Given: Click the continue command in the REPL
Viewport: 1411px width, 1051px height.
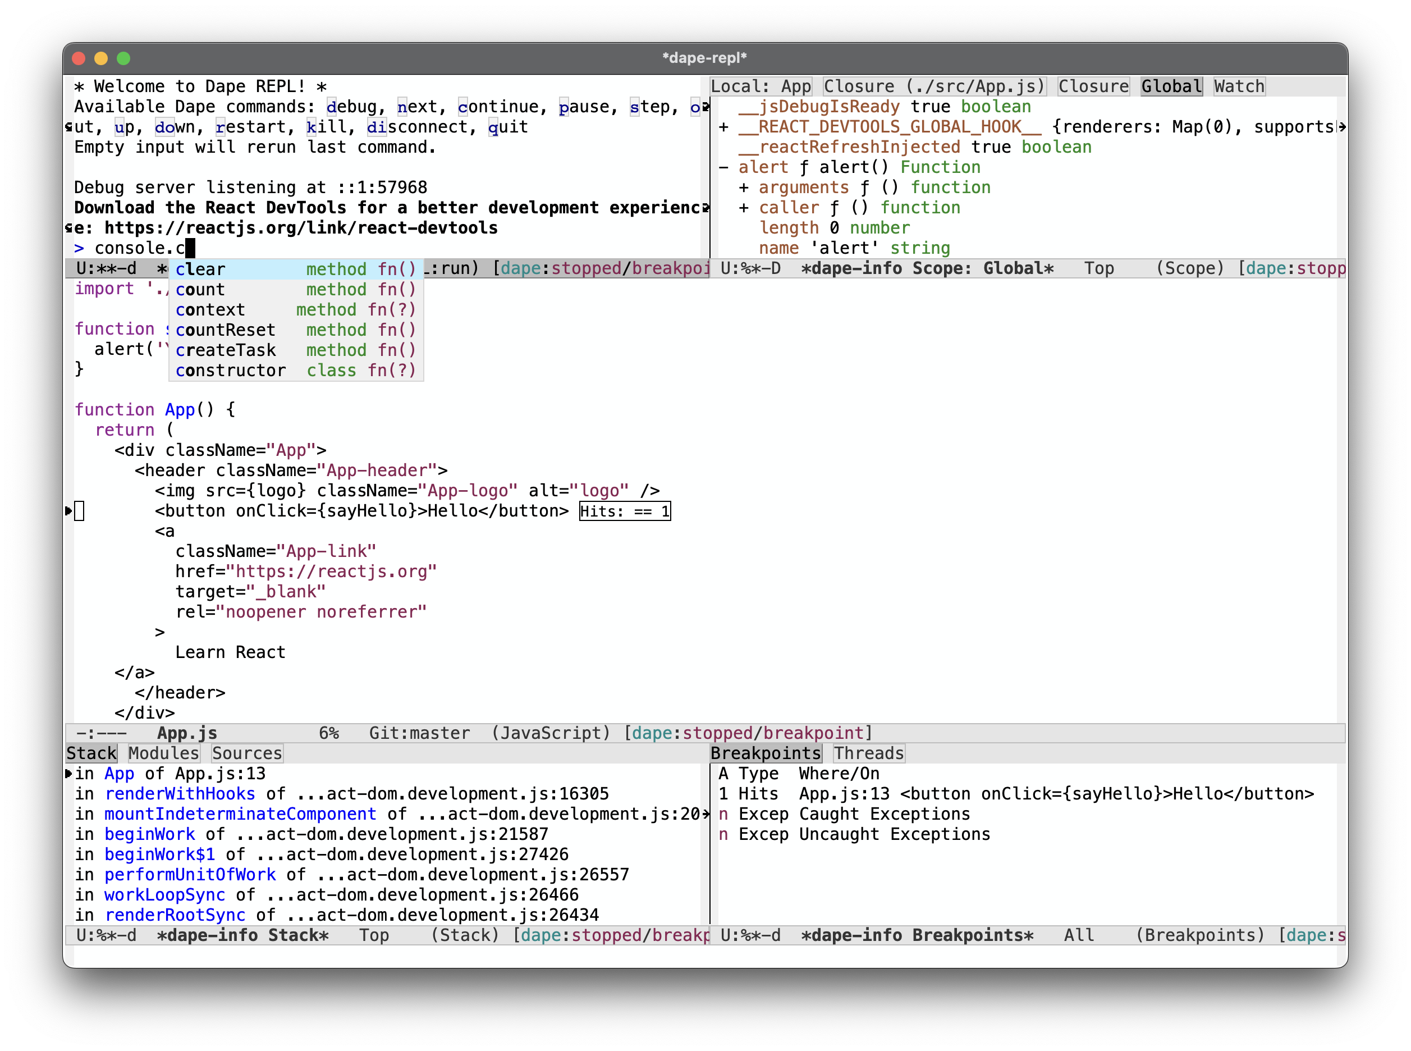Looking at the screenshot, I should pyautogui.click(x=498, y=107).
